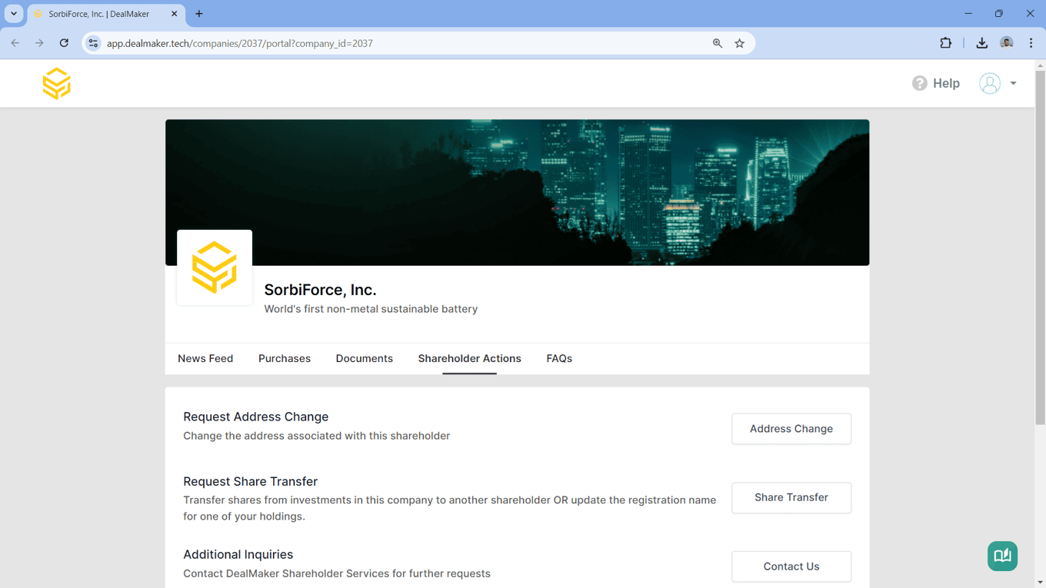Click the Contact Us button
The height and width of the screenshot is (588, 1046).
[791, 566]
